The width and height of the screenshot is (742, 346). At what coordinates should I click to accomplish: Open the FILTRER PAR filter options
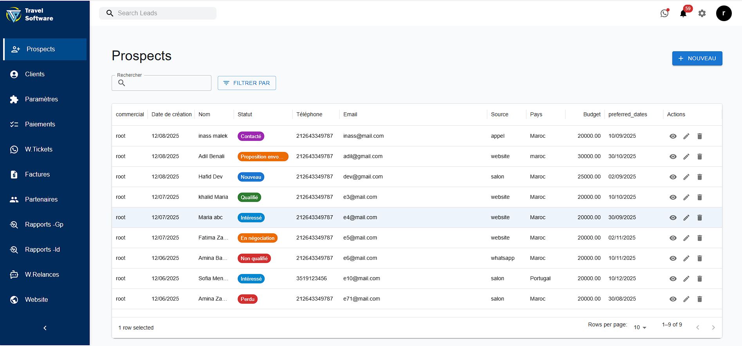pyautogui.click(x=247, y=83)
